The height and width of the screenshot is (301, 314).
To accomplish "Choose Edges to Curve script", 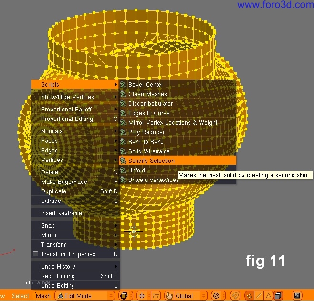I will tap(178, 113).
